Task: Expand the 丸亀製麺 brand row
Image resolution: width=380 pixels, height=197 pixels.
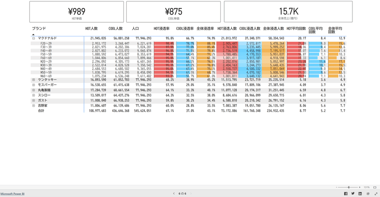Action: (34, 90)
